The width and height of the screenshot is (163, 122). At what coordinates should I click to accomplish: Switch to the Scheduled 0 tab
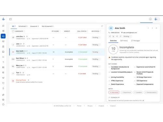(23, 26)
